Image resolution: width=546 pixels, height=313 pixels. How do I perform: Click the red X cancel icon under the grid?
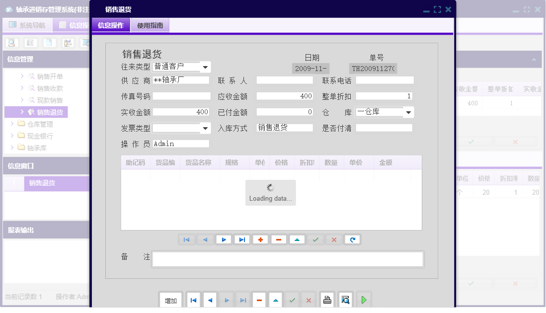(333, 239)
